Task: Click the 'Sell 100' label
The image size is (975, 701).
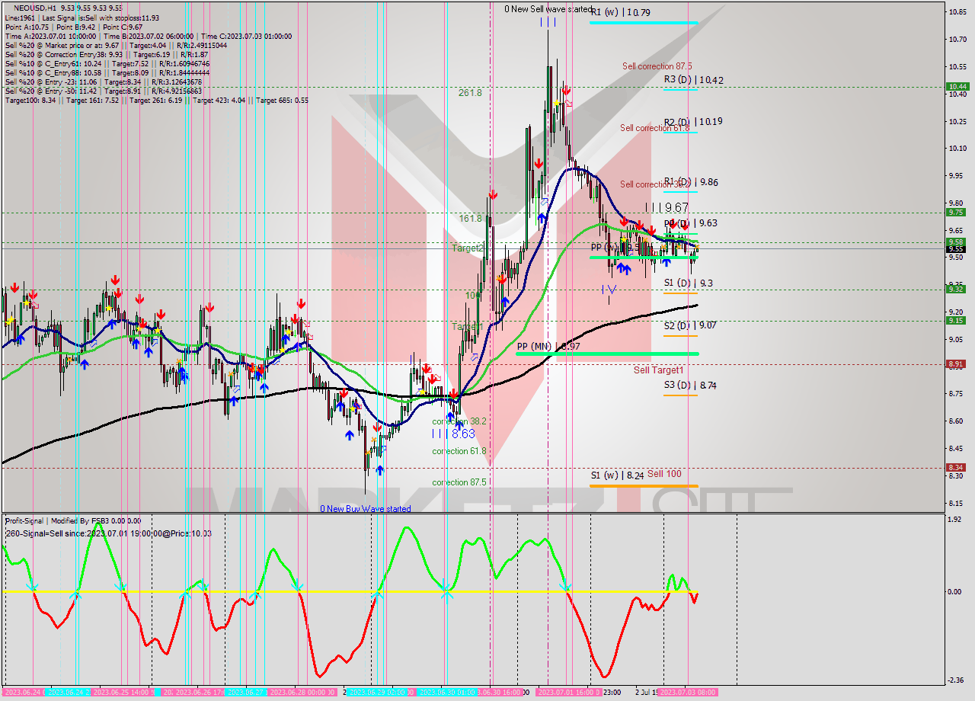Action: tap(665, 474)
